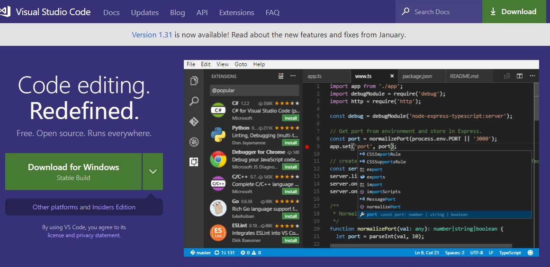Click Download for Windows Stable Build
Screen dimensions: 550x267
(73, 172)
